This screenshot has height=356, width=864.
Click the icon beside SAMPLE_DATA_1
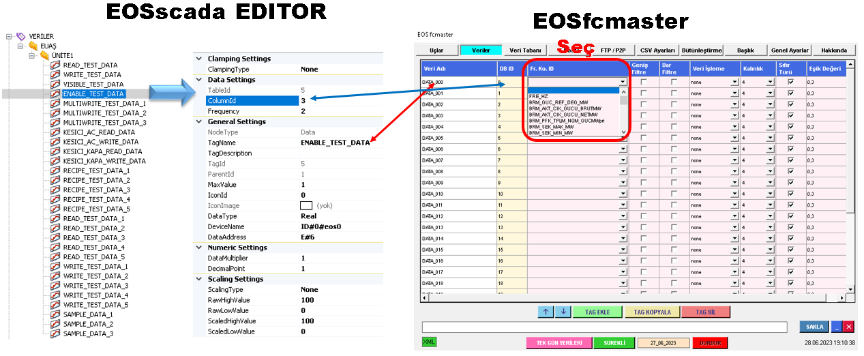tap(56, 314)
